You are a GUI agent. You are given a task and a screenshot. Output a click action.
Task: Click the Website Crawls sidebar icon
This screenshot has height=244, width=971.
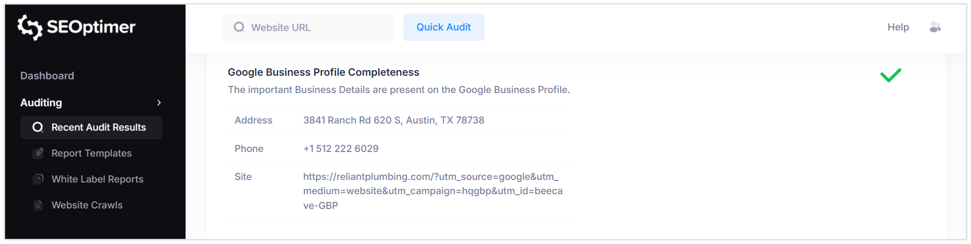[38, 205]
